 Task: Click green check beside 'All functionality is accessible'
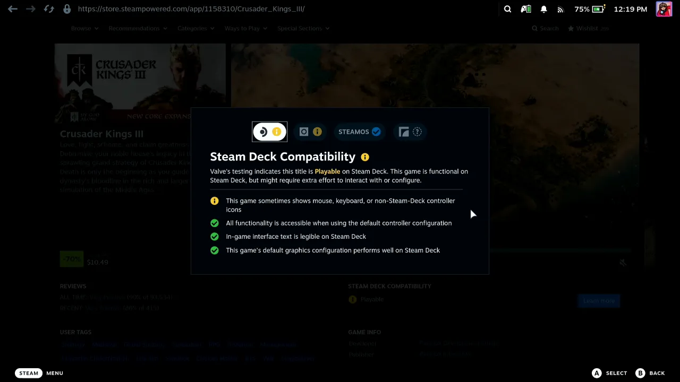point(215,223)
